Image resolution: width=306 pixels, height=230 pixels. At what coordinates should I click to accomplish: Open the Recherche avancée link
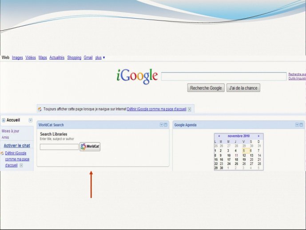click(297, 74)
